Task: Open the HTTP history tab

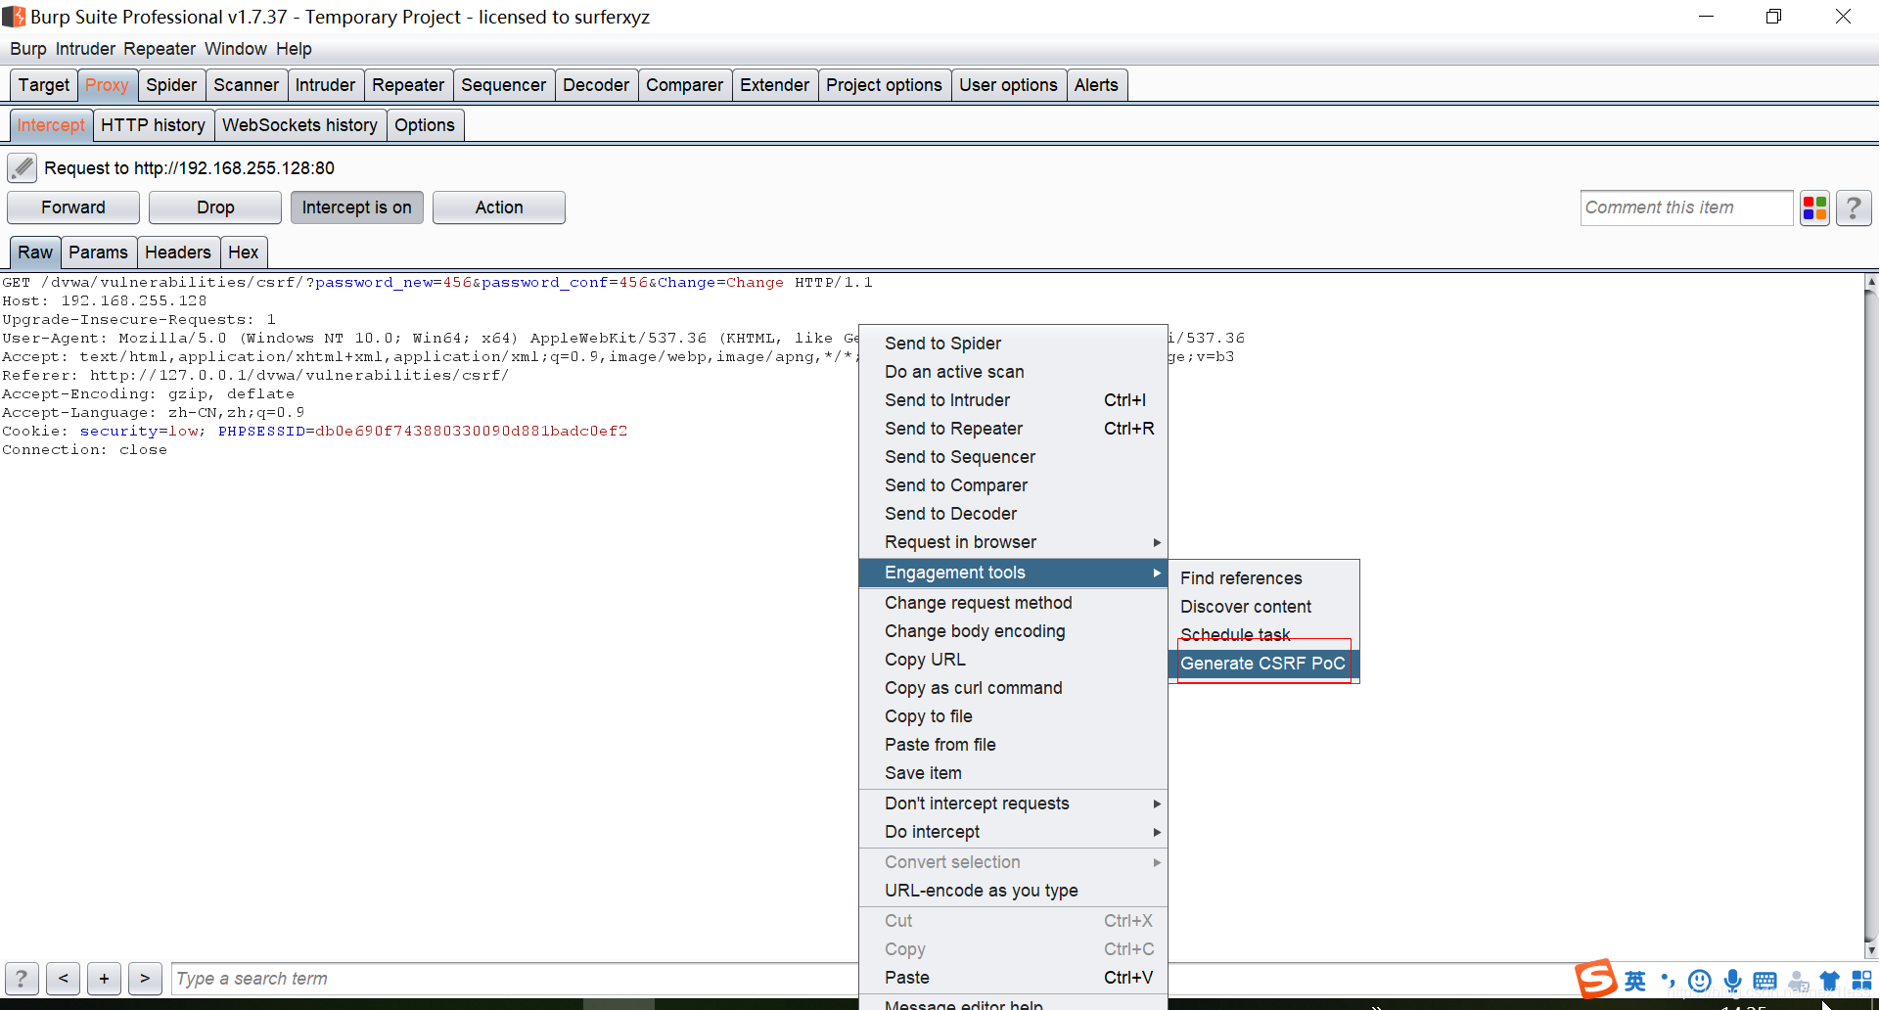Action: pos(153,125)
